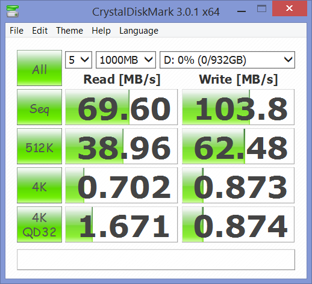Open the Edit menu
This screenshot has height=284, width=312.
click(40, 31)
